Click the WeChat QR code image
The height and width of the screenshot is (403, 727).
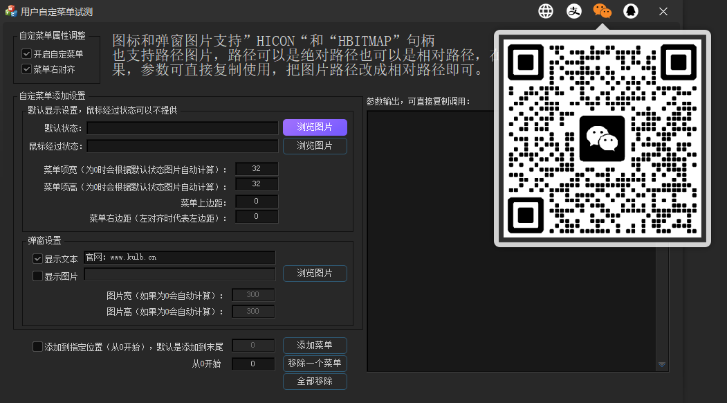[x=602, y=138]
